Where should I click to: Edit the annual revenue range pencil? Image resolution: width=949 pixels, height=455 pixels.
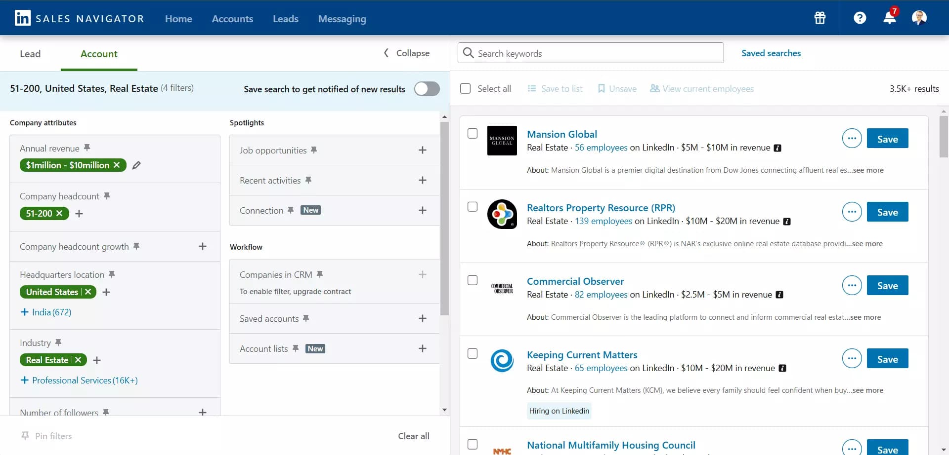tap(136, 165)
